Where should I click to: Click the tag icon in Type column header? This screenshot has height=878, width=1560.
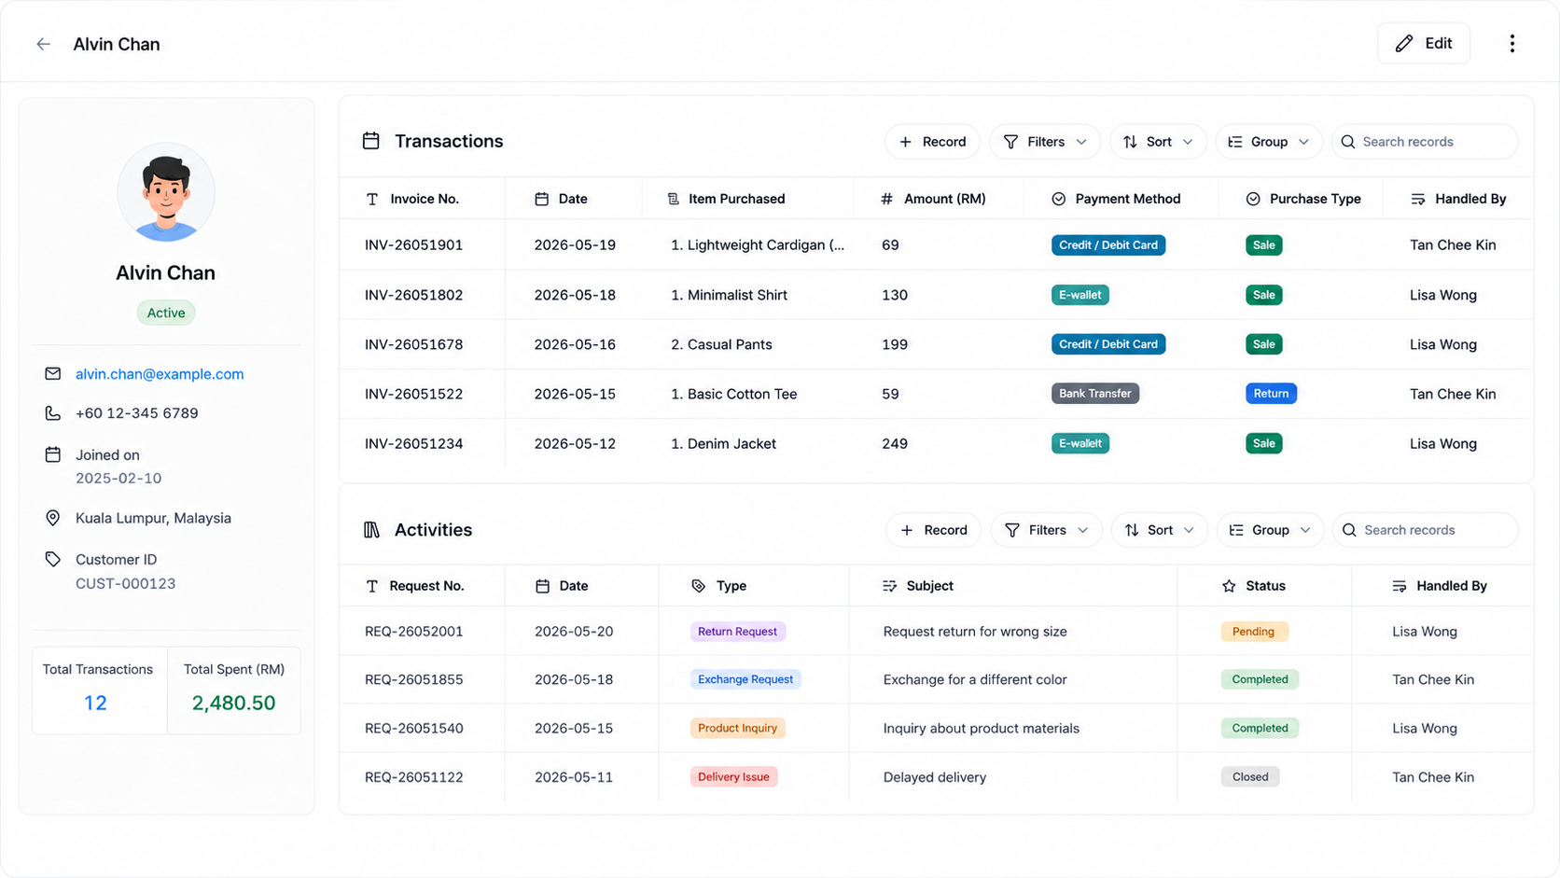click(x=698, y=586)
